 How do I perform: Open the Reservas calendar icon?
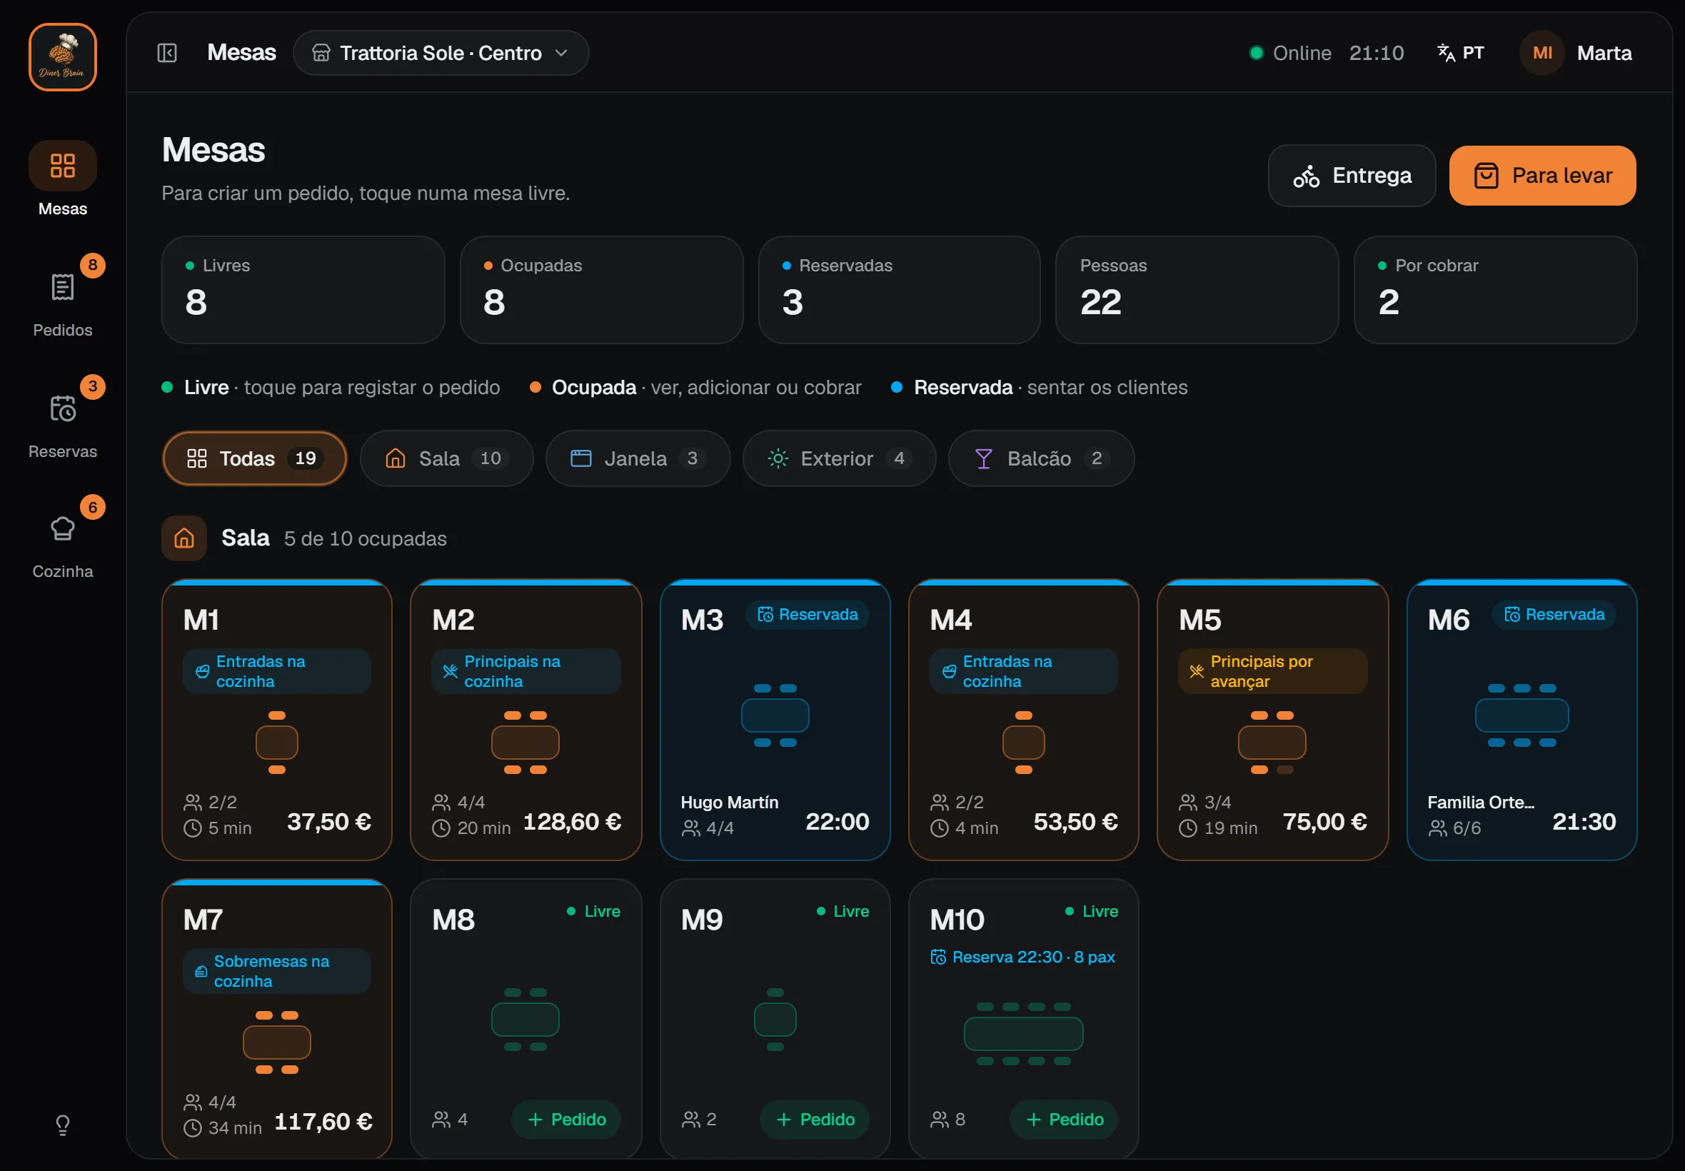pyautogui.click(x=62, y=408)
